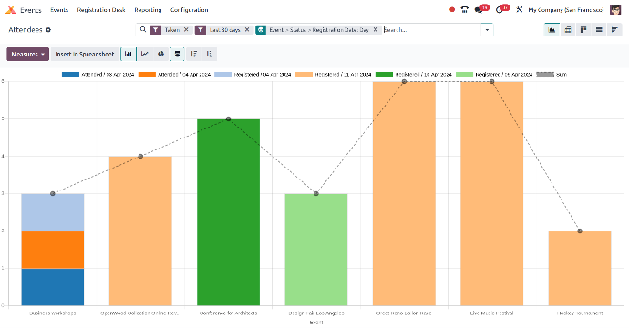The height and width of the screenshot is (328, 629).
Task: Open the user avatar menu
Action: tap(615, 10)
